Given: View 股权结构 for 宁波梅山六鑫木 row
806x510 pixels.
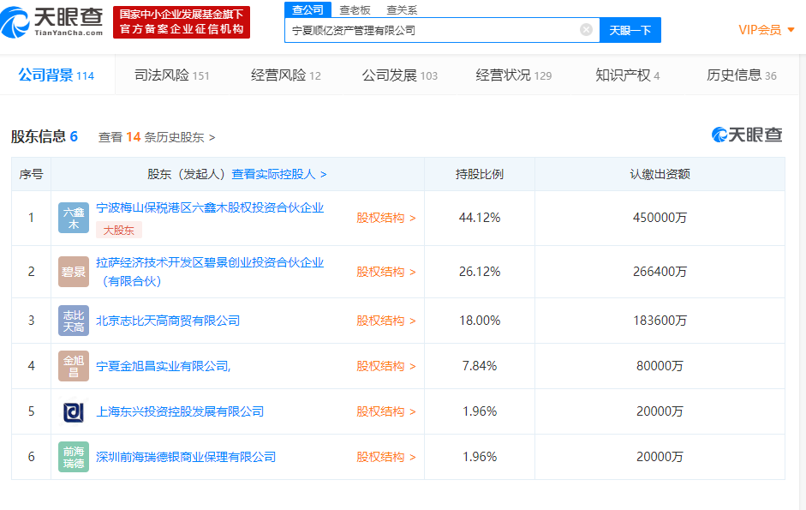Looking at the screenshot, I should pyautogui.click(x=386, y=218).
